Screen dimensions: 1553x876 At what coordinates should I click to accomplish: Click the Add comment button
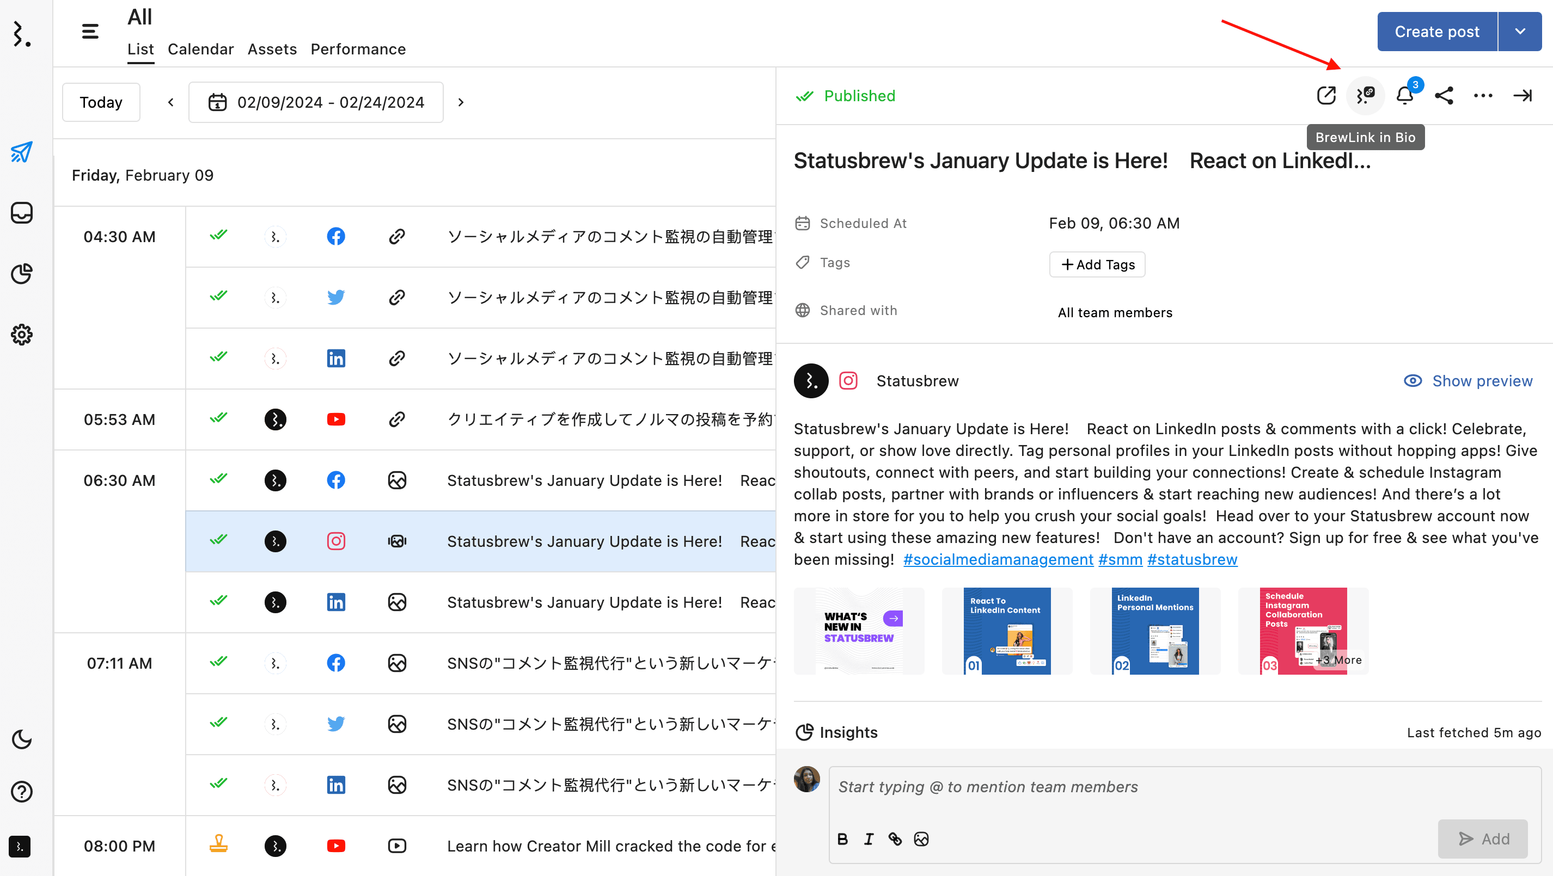(1483, 838)
